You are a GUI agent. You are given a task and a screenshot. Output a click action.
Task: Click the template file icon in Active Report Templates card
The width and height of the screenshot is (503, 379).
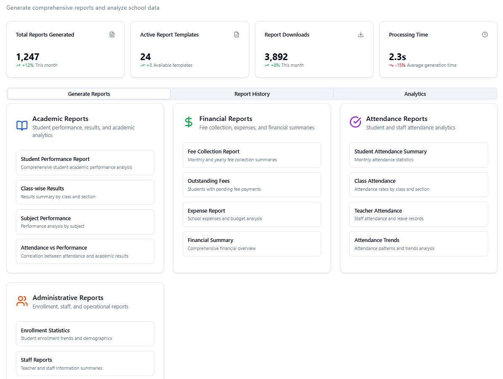tap(237, 34)
